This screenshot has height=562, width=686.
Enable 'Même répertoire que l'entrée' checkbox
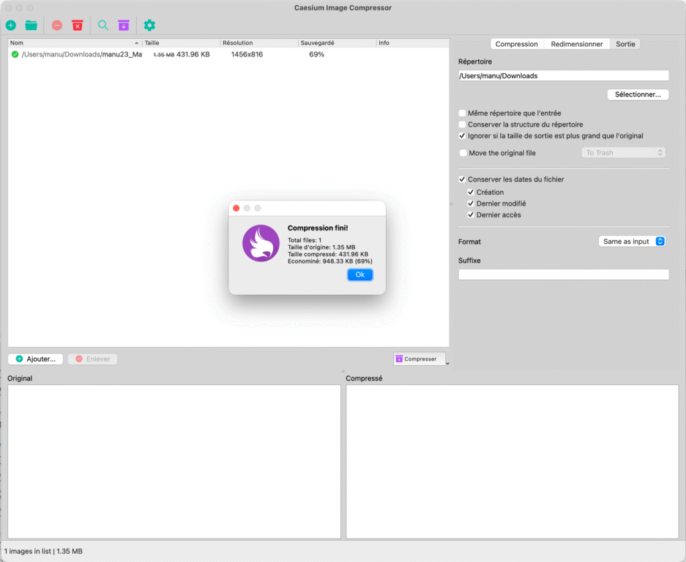(x=462, y=113)
